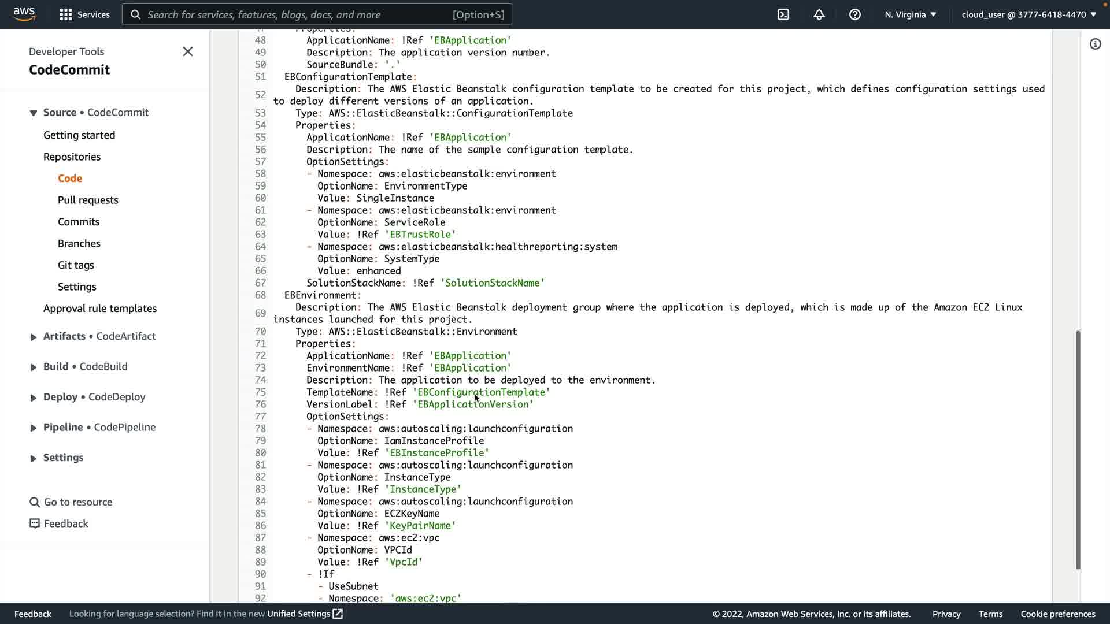Open the AWS home logo
The height and width of the screenshot is (624, 1110).
click(x=24, y=14)
